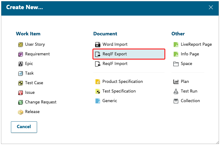The width and height of the screenshot is (220, 145).
Task: Click the Test Case icon
Action: tap(21, 83)
